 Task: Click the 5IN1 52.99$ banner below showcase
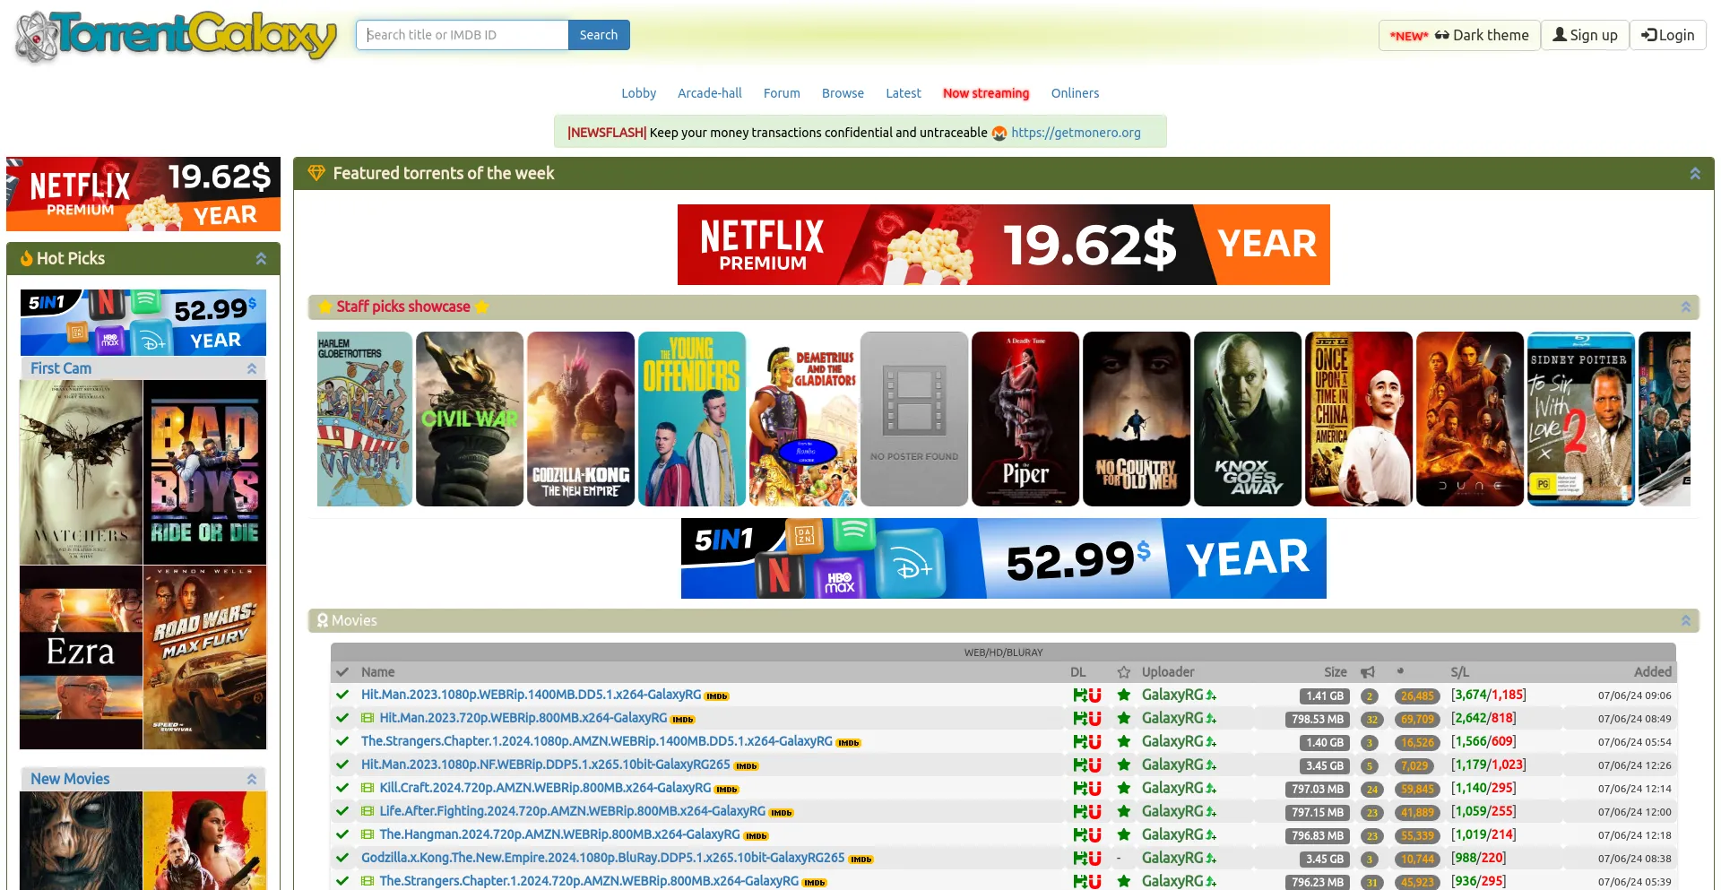(x=1004, y=558)
